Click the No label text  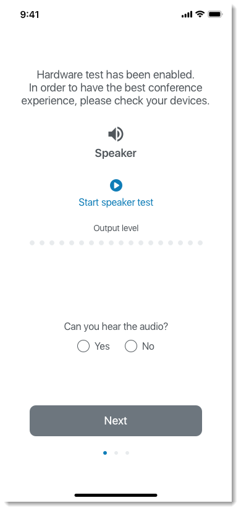tap(148, 346)
